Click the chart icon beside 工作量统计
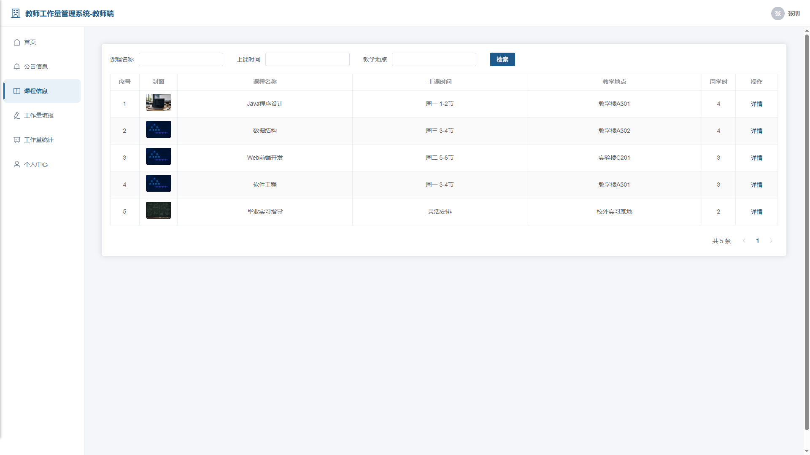The image size is (810, 455). pyautogui.click(x=17, y=140)
